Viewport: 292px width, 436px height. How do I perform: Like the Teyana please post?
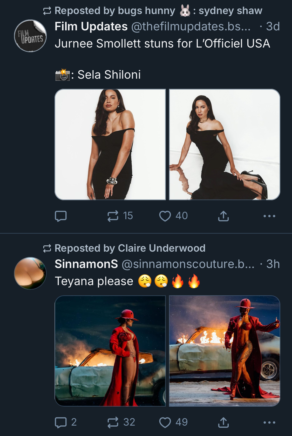[x=165, y=422]
